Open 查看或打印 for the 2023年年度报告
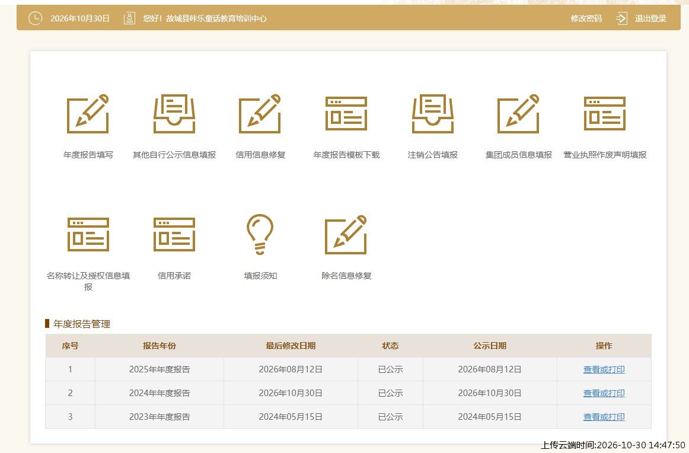Screen dimensions: 689x453 pos(604,417)
